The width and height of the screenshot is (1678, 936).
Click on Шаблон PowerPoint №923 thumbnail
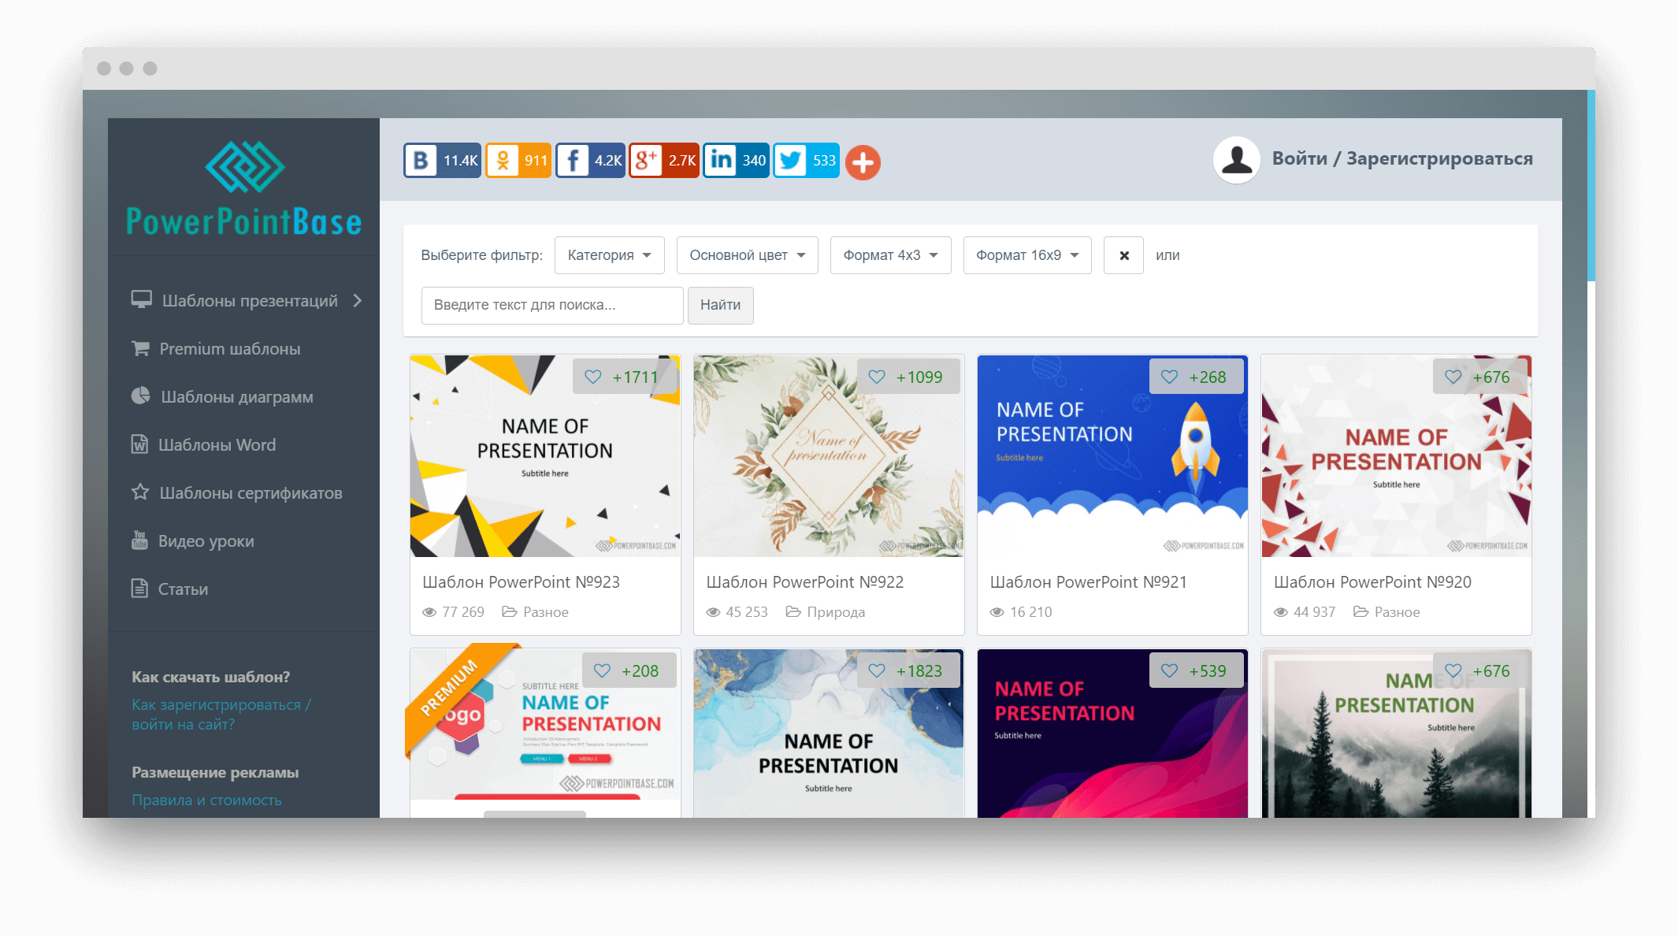(x=548, y=454)
